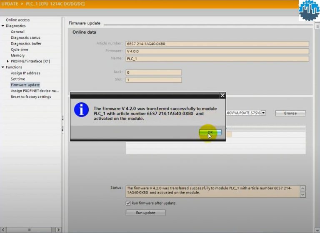320x233 pixels.
Task: Collapse the Functions tree node
Action: pyautogui.click(x=3, y=67)
